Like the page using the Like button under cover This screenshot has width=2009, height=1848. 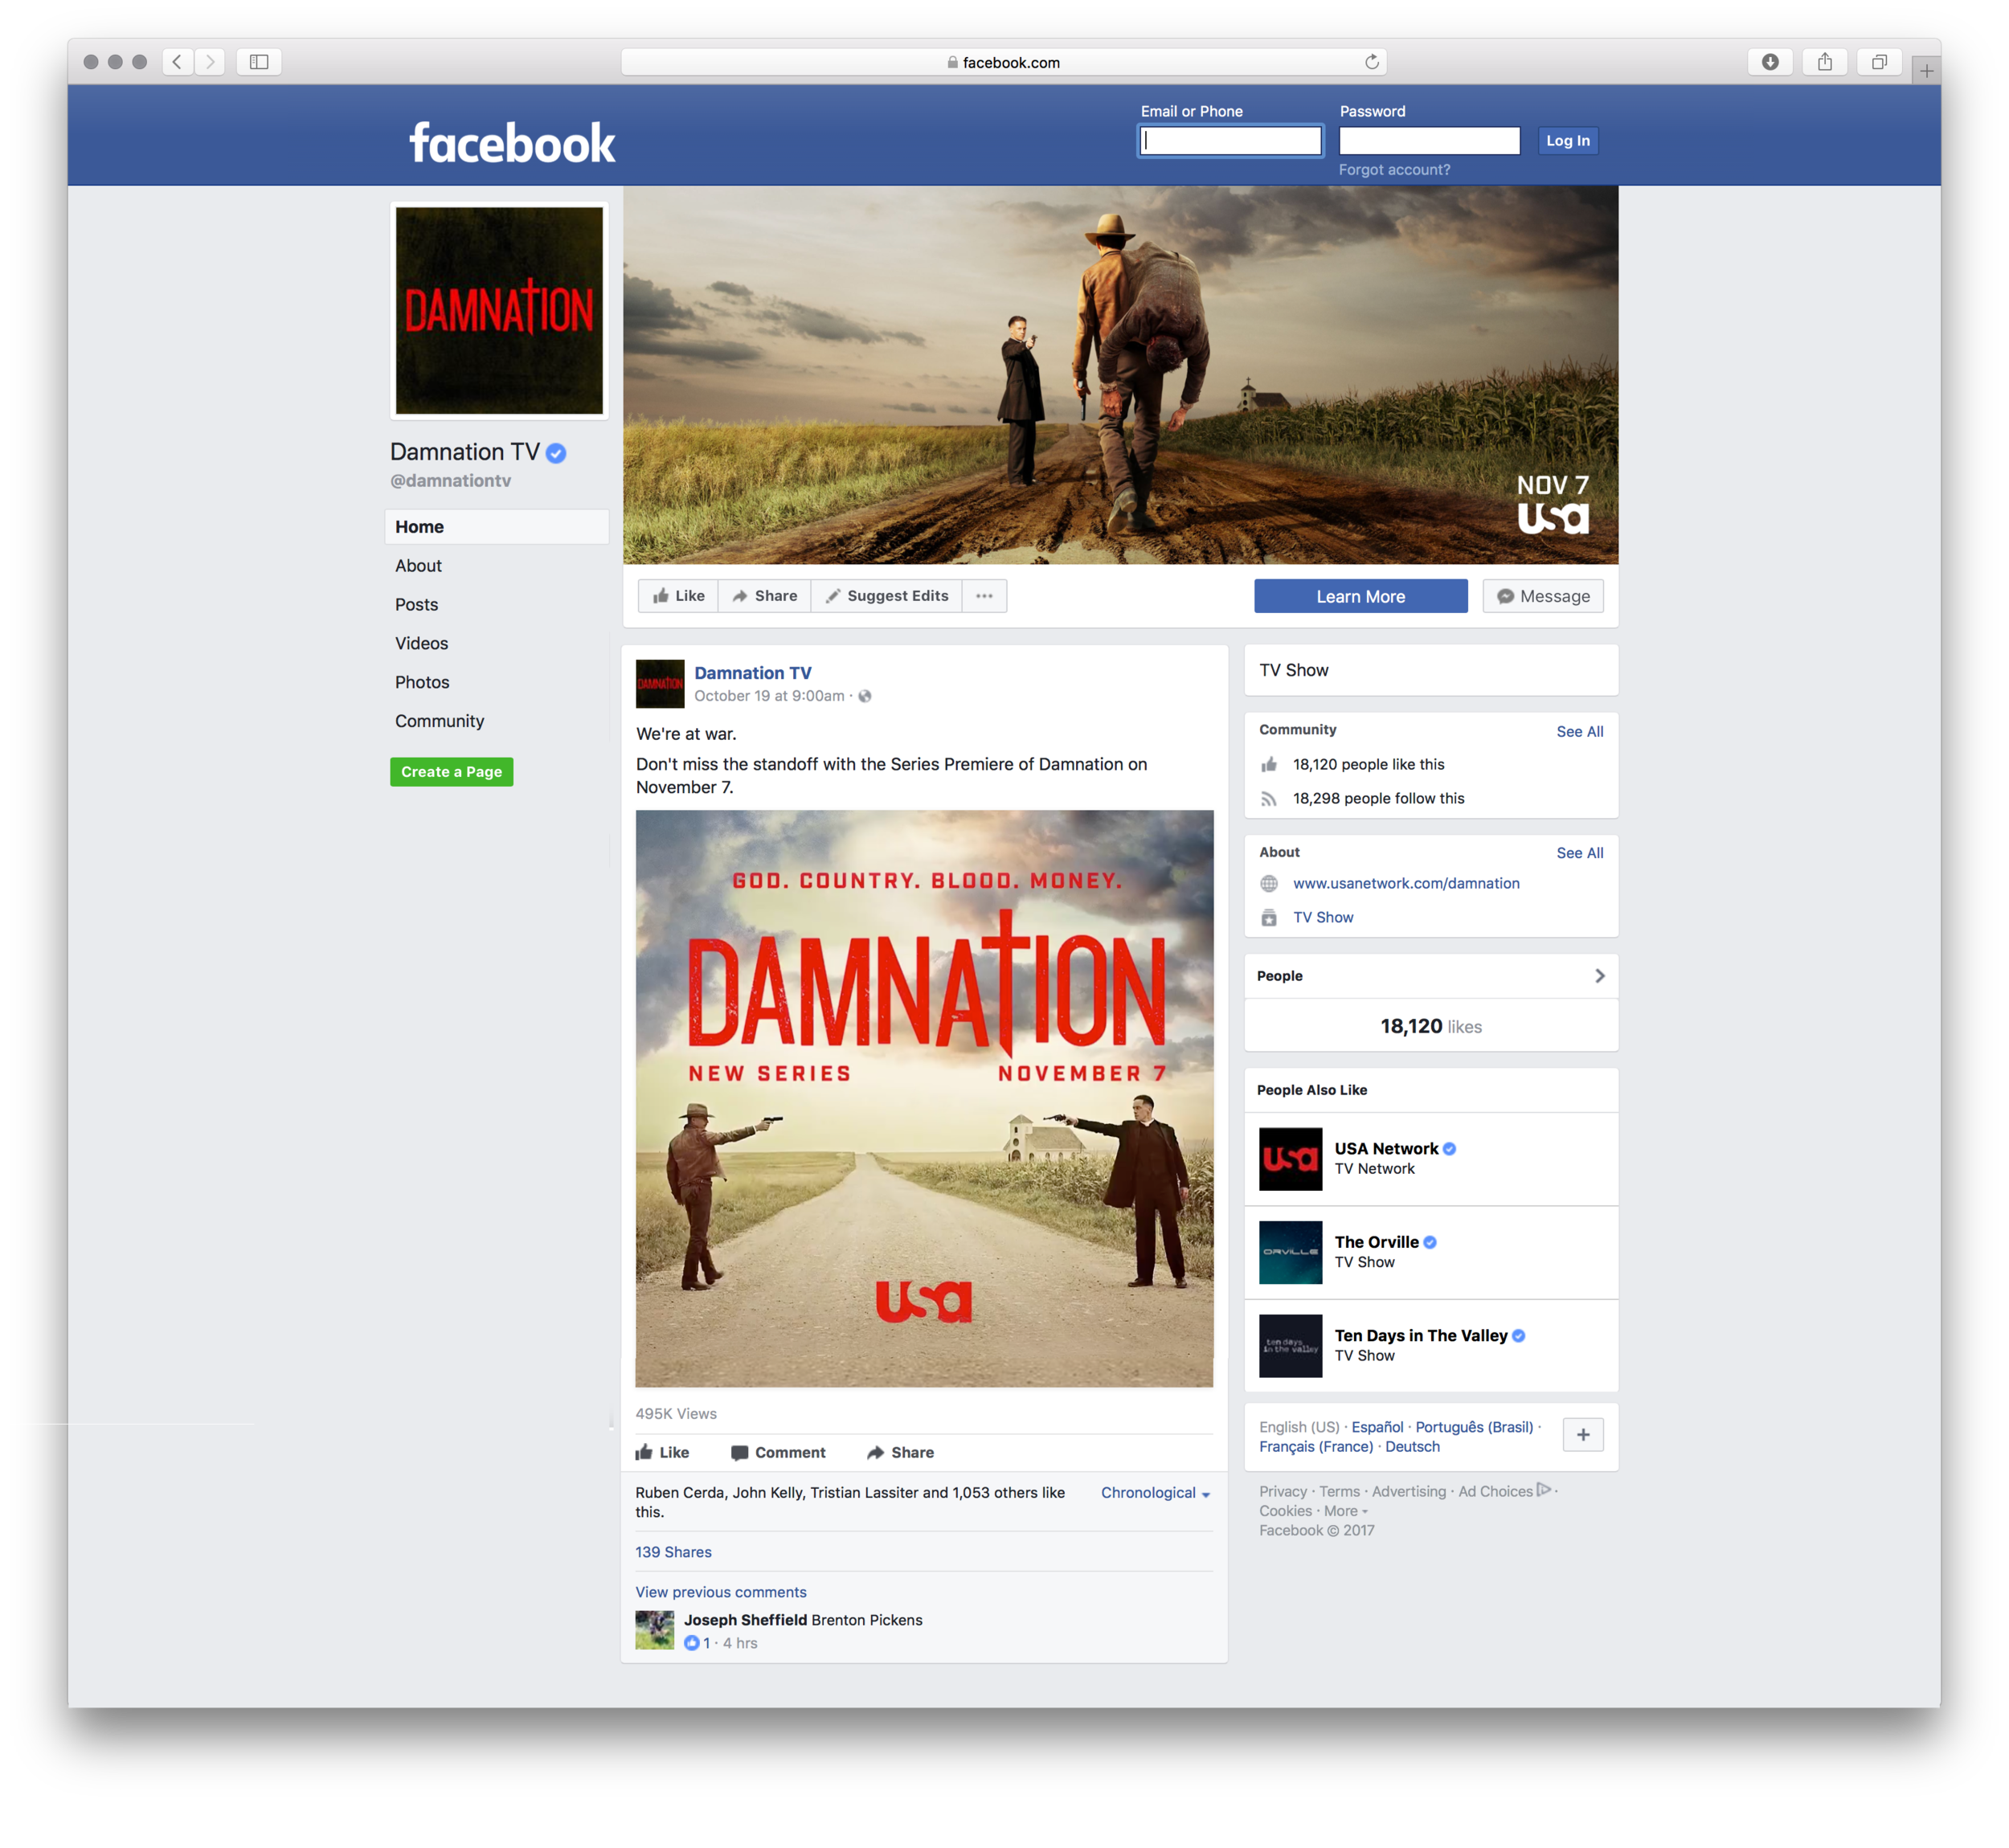click(x=678, y=596)
